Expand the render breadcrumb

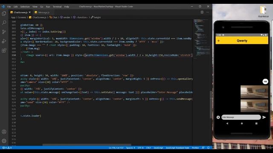pyautogui.click(x=65, y=17)
